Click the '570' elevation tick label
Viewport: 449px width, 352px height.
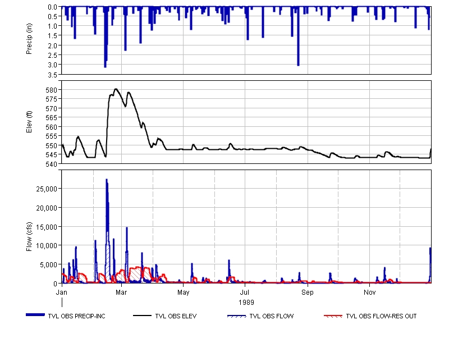click(52, 108)
